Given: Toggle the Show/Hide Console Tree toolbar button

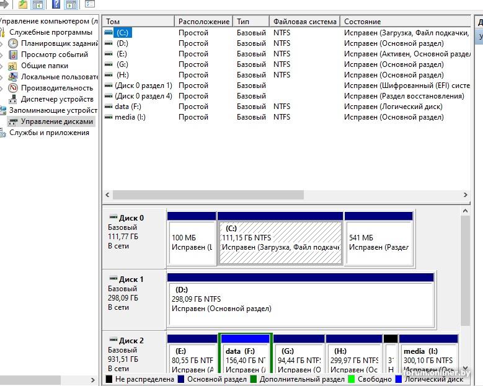Looking at the screenshot, I should point(37,4).
